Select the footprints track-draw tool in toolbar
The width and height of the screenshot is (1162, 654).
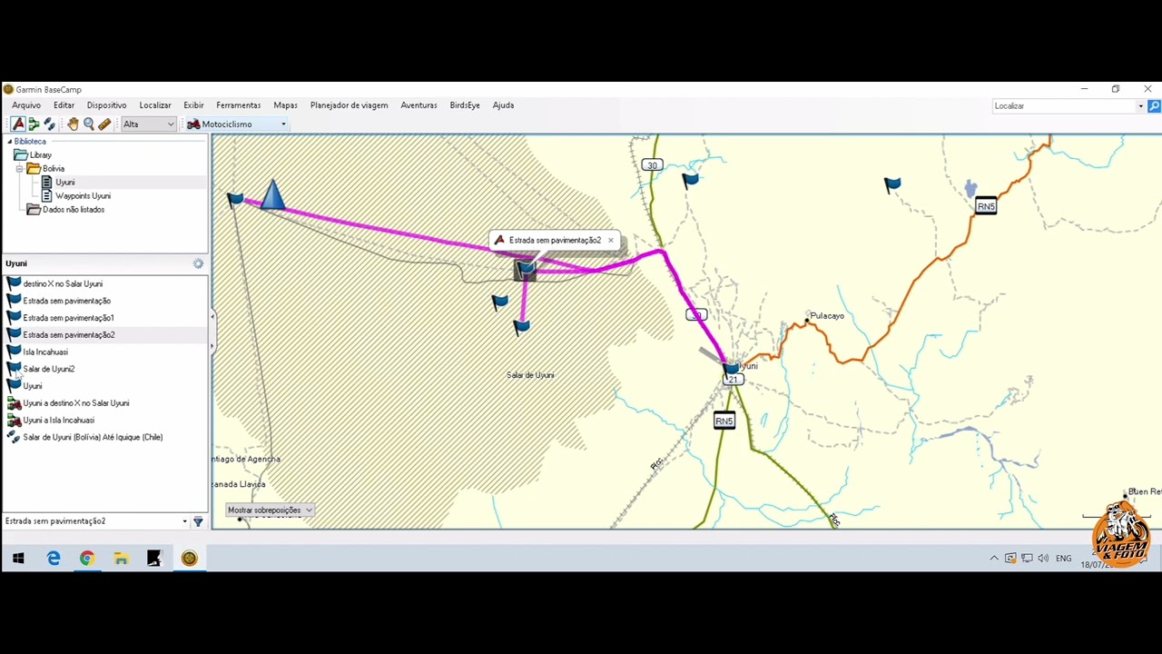click(x=50, y=124)
